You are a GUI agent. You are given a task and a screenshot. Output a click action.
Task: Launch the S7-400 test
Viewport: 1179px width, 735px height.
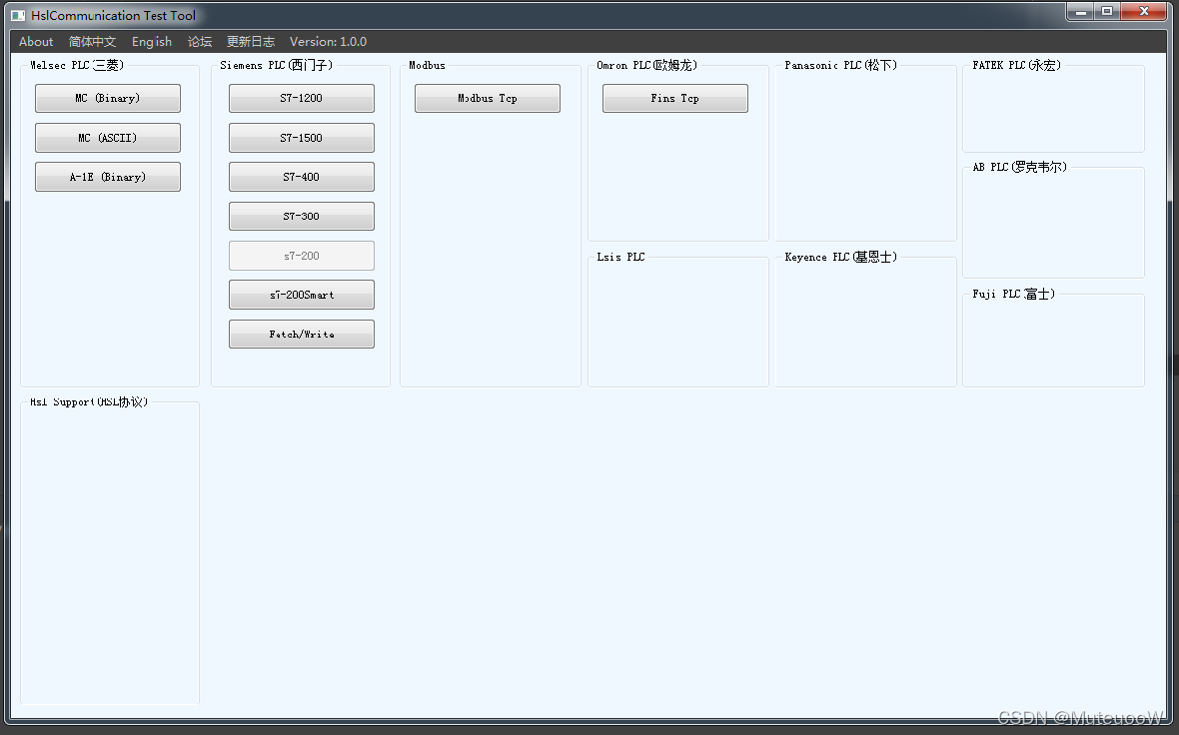(x=302, y=177)
